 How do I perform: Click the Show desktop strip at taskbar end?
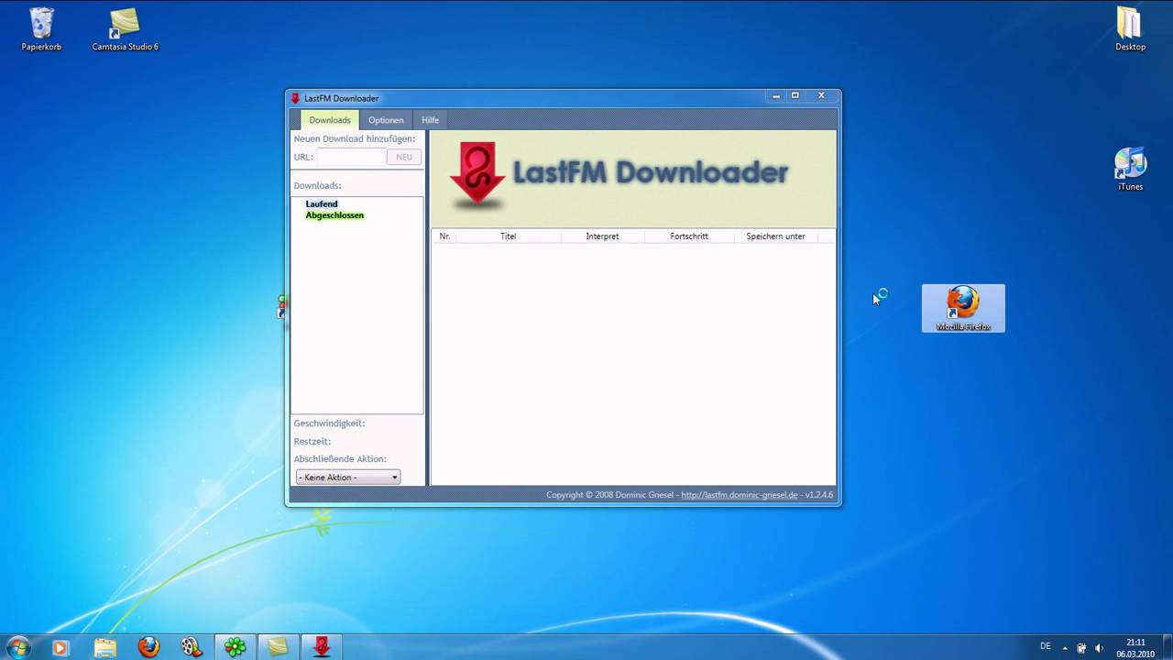[1167, 647]
